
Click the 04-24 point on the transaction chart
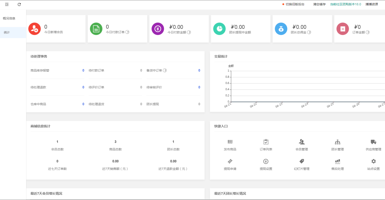(x=308, y=102)
